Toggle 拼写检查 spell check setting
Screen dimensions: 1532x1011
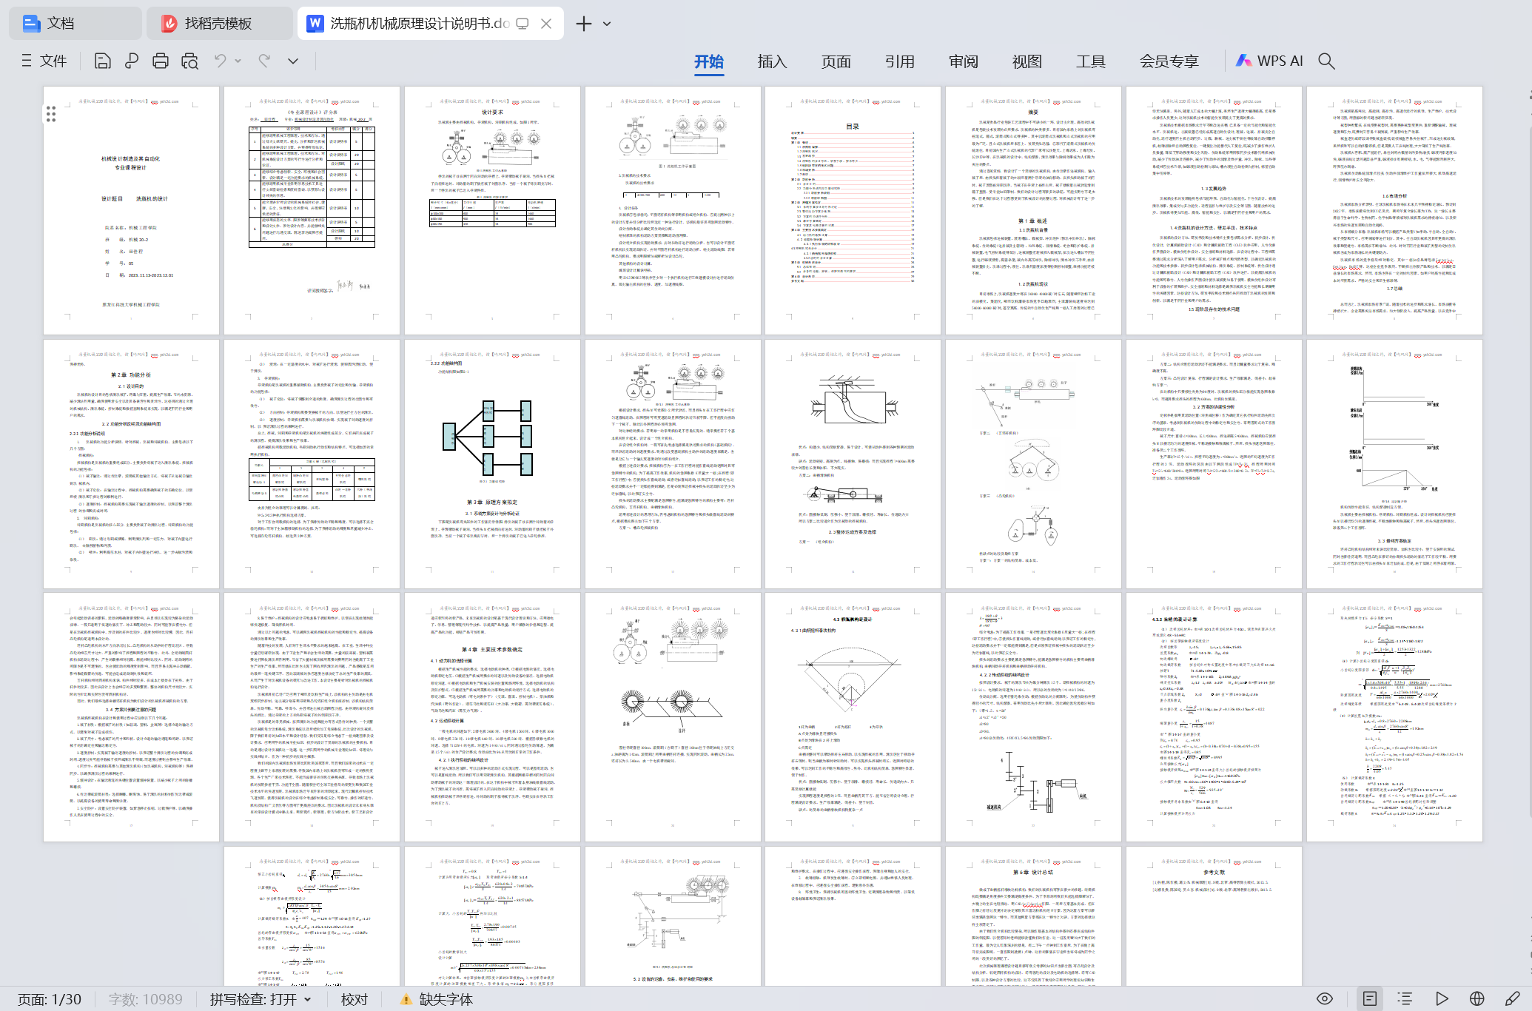click(260, 999)
